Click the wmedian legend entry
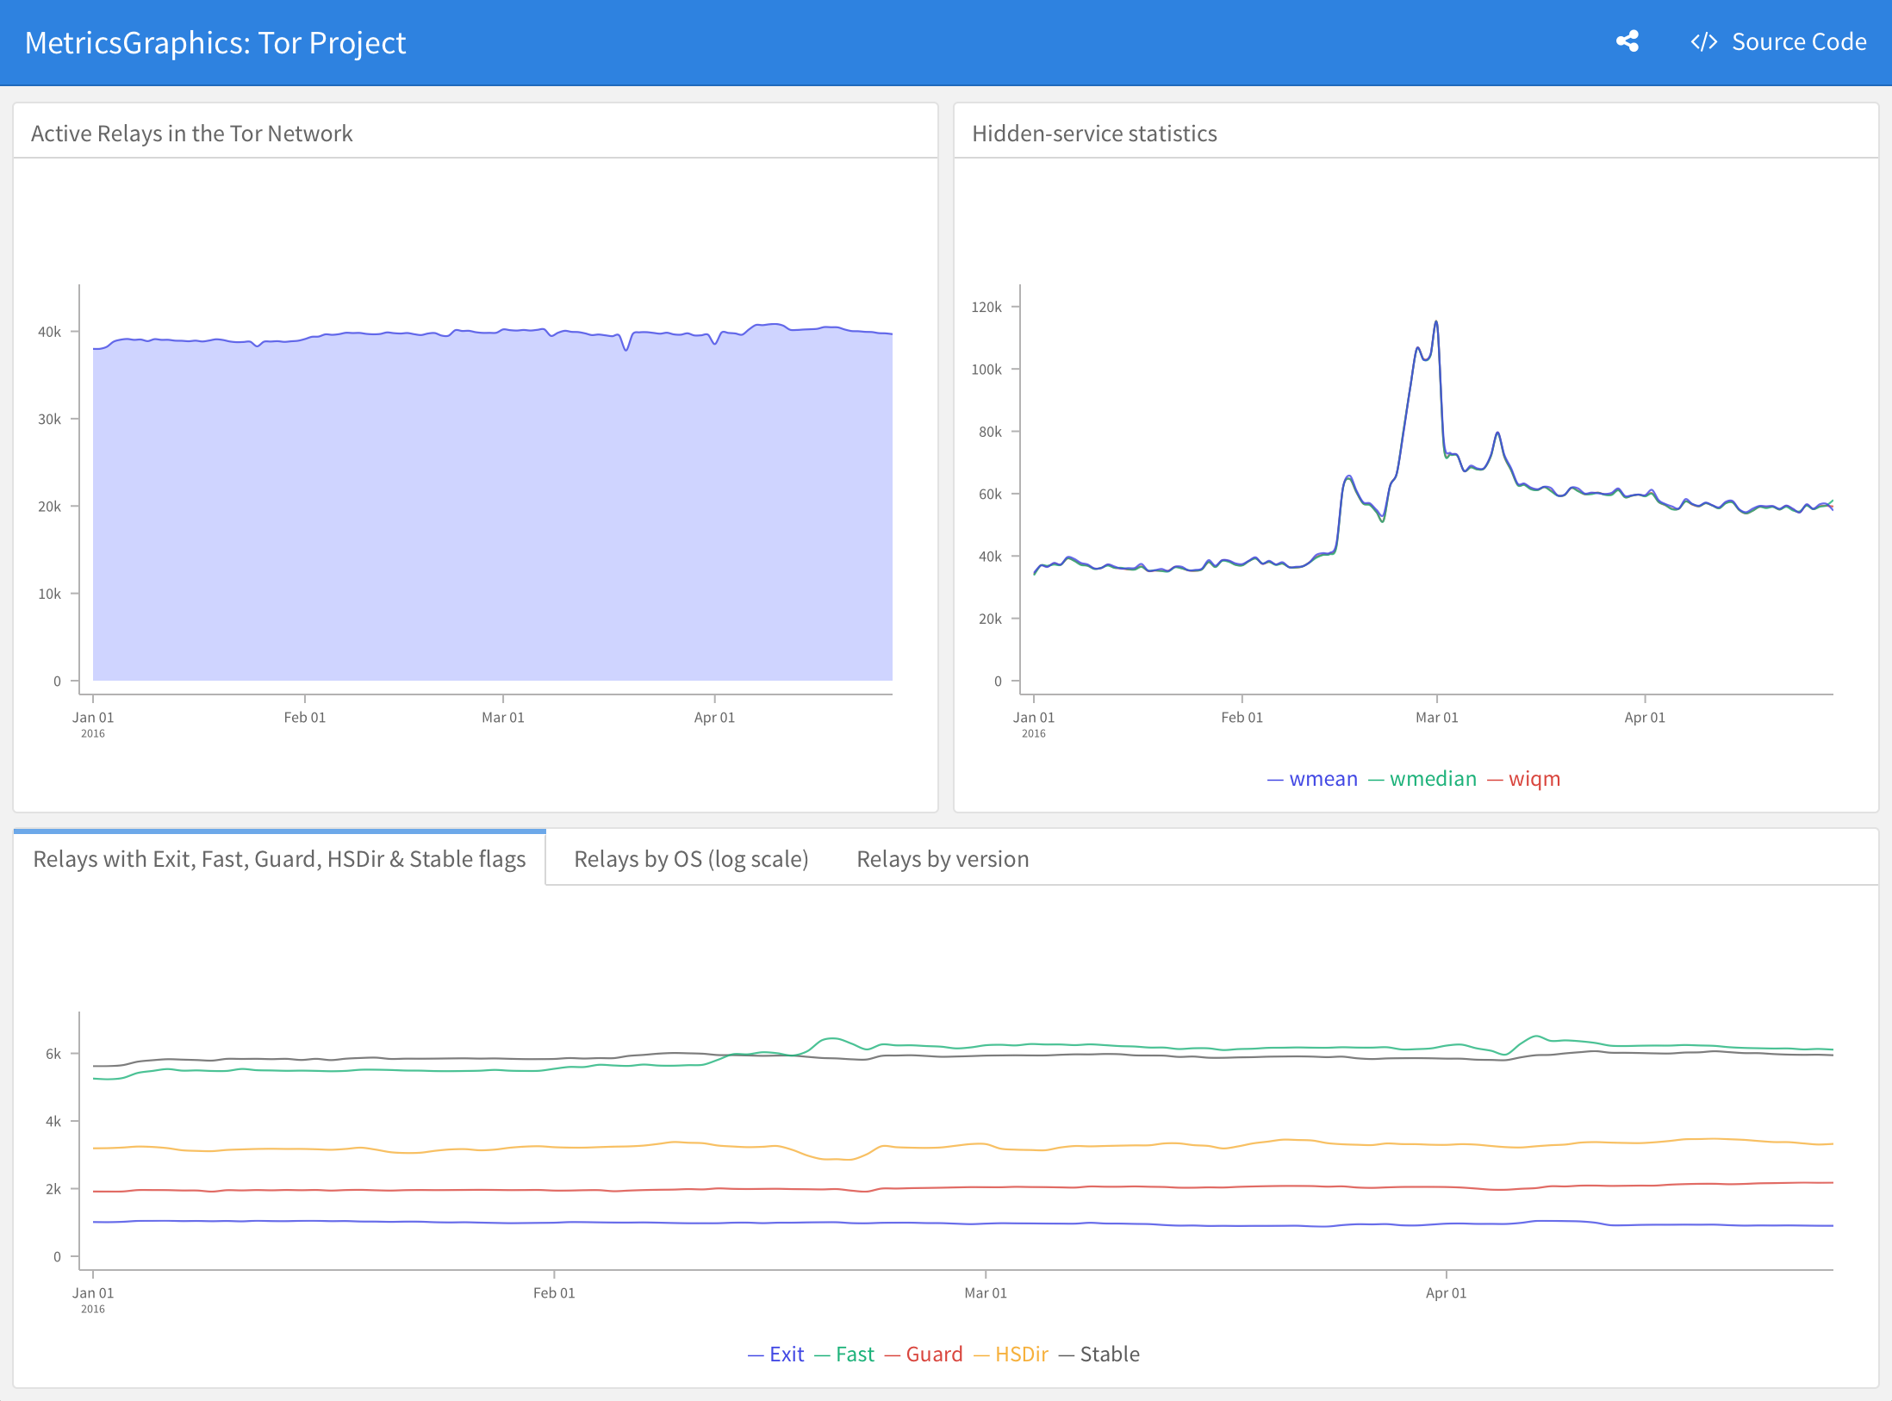Screen dimensions: 1892x1401 (1432, 779)
